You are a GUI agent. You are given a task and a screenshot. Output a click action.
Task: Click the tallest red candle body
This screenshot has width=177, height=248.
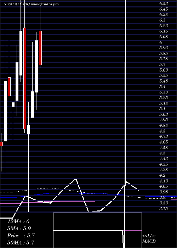(25, 78)
